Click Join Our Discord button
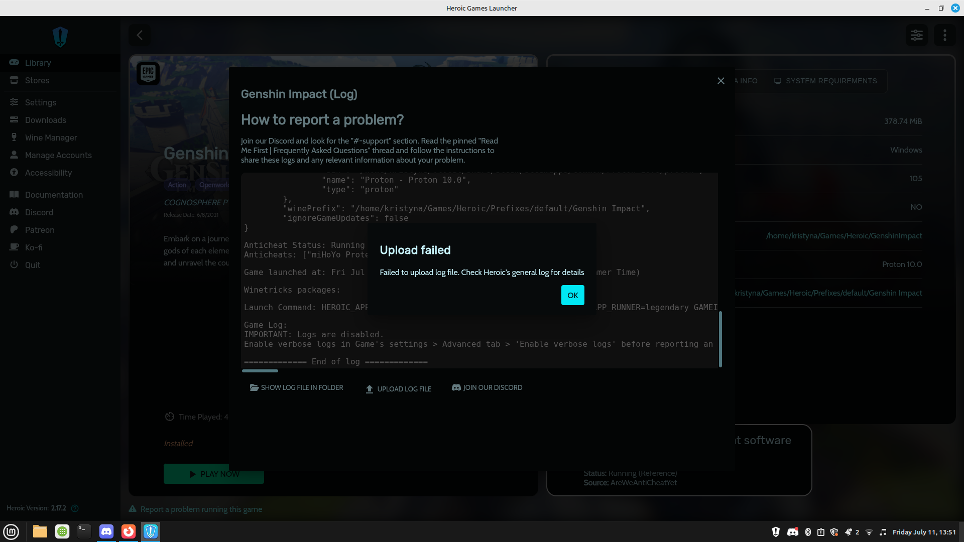 [487, 387]
